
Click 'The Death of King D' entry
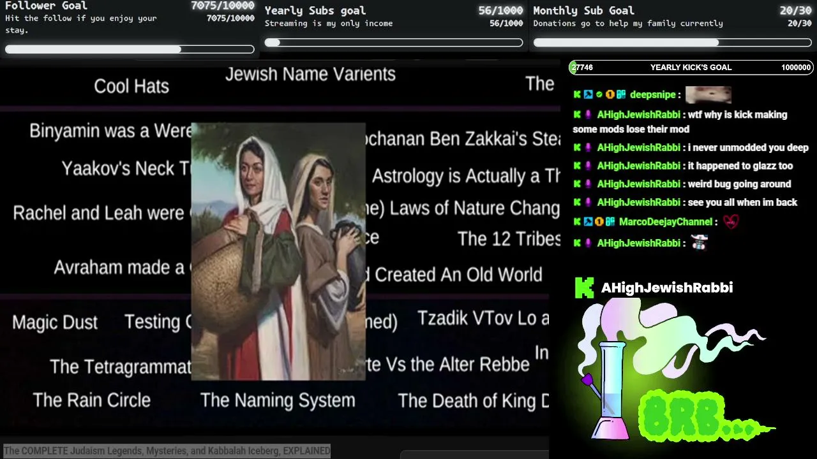pyautogui.click(x=474, y=400)
